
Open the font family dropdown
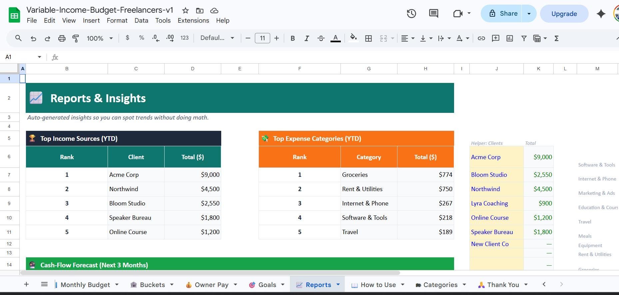pos(217,38)
